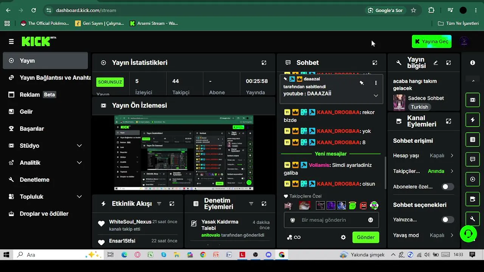This screenshot has width=484, height=272.
Task: Go to the Reklam Beta page
Action: point(45,94)
